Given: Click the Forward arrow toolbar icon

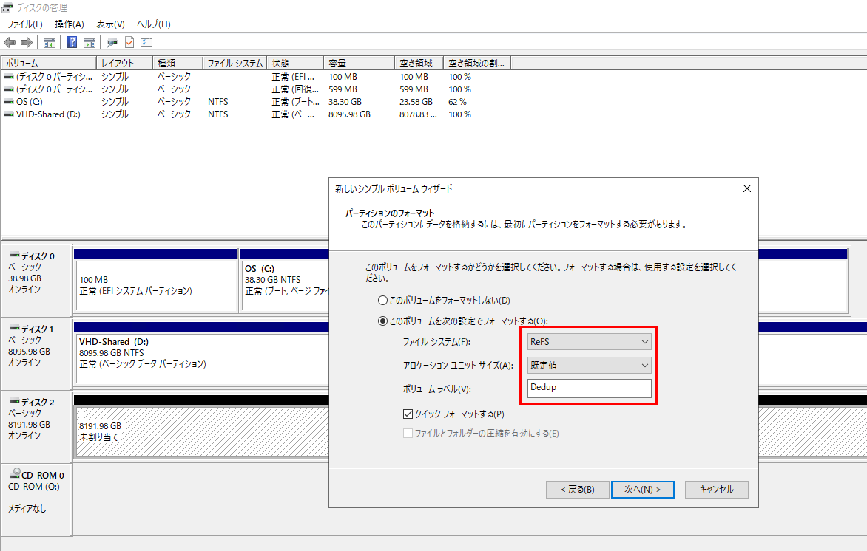Looking at the screenshot, I should pyautogui.click(x=26, y=43).
